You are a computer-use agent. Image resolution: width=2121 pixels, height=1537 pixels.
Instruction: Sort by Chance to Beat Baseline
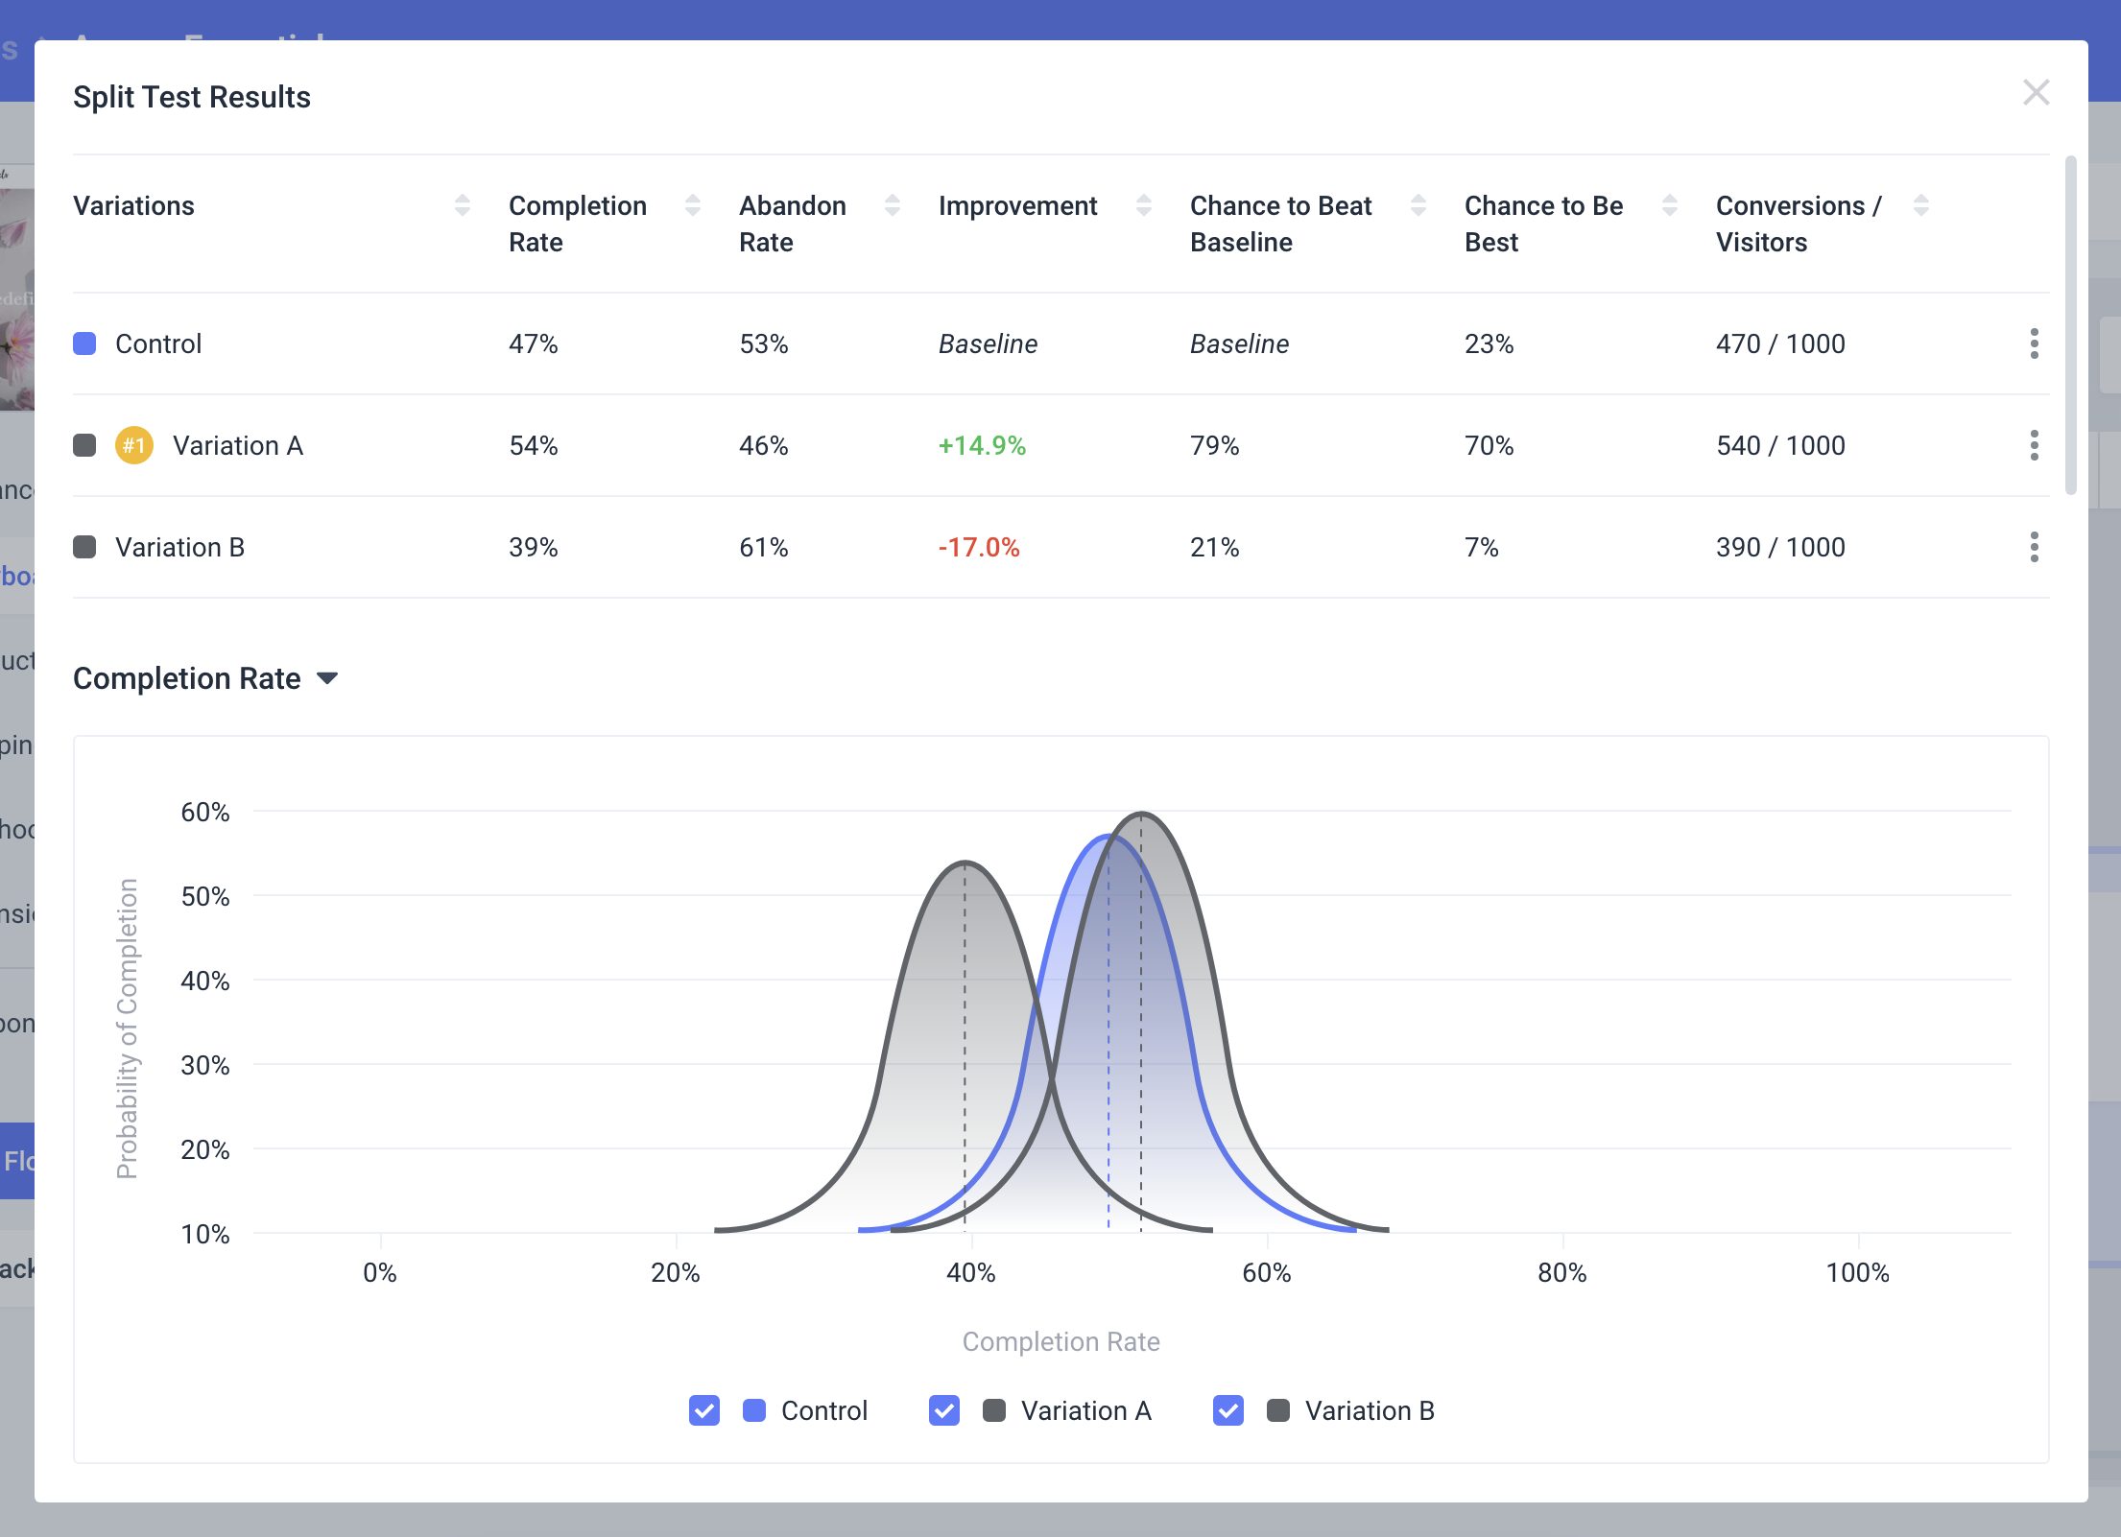tap(1418, 205)
